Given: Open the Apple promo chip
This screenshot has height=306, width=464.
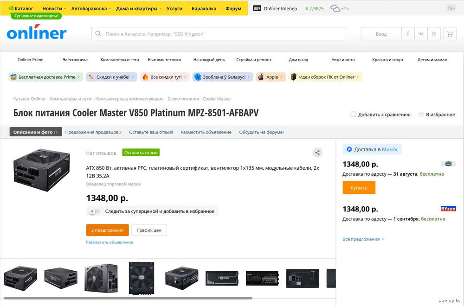Looking at the screenshot, I should pos(271,77).
